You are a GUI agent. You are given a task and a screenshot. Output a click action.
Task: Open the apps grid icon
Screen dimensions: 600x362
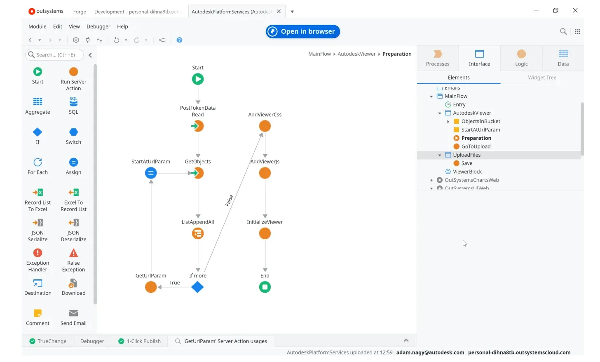pos(577,31)
